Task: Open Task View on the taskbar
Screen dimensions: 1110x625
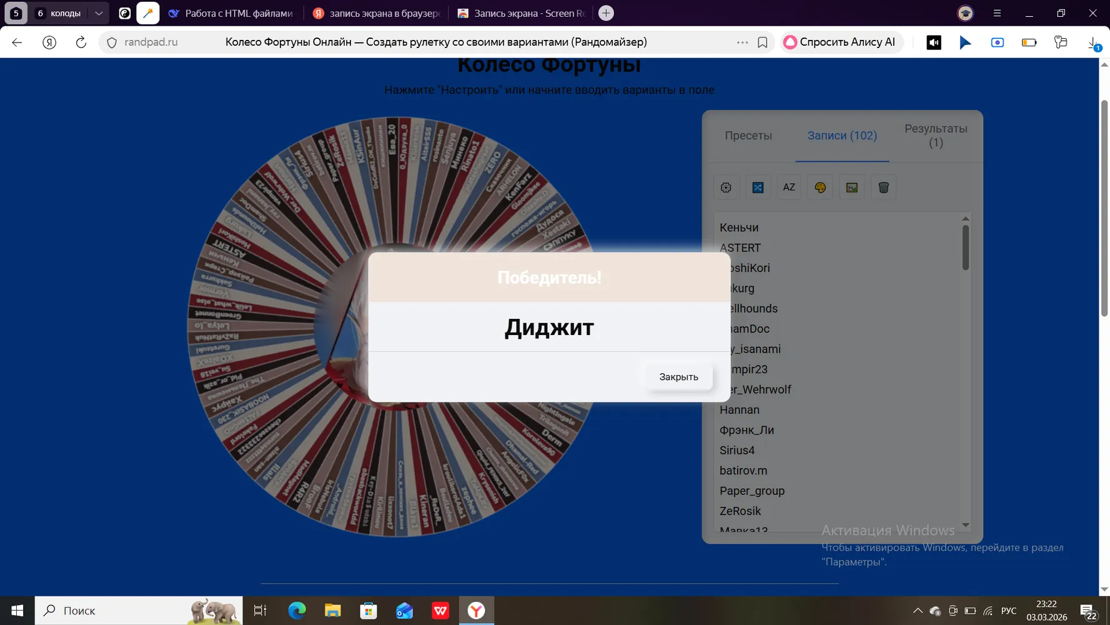Action: pos(260,611)
